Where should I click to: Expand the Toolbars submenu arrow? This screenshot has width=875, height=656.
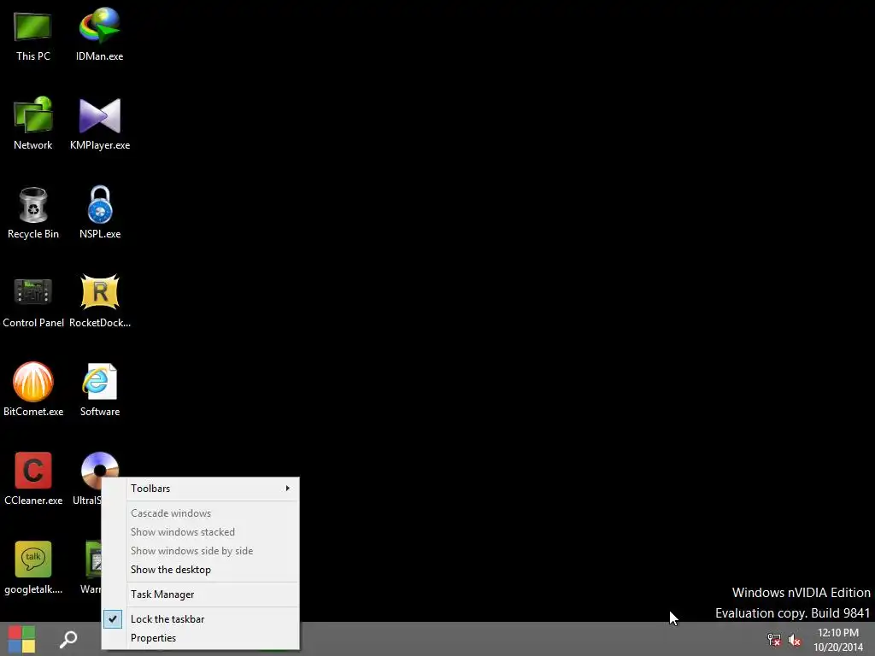[287, 488]
